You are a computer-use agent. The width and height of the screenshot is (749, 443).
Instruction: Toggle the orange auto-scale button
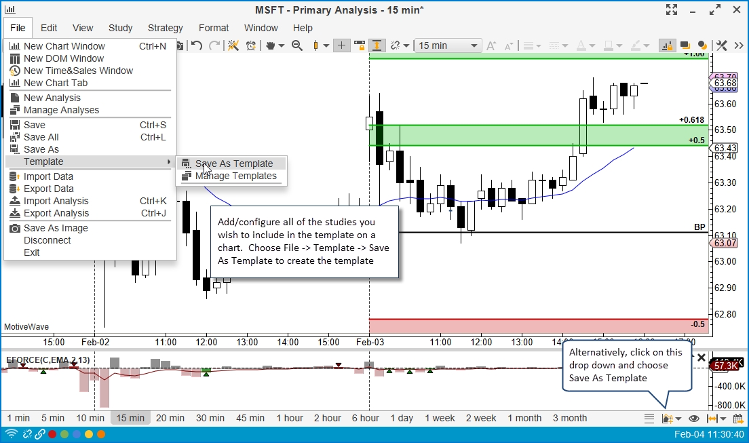377,45
